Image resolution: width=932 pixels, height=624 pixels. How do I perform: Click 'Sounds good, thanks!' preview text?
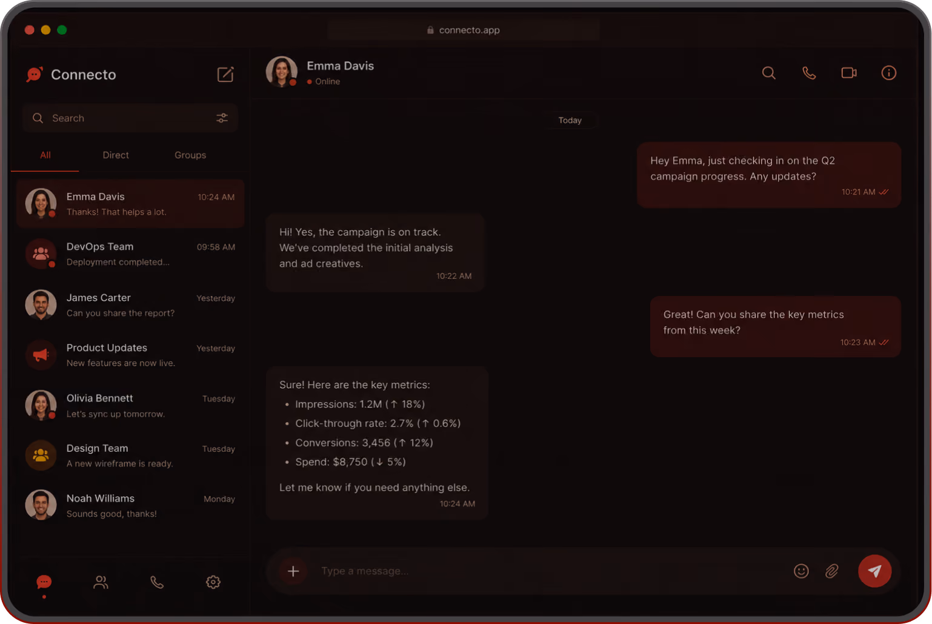(x=112, y=514)
